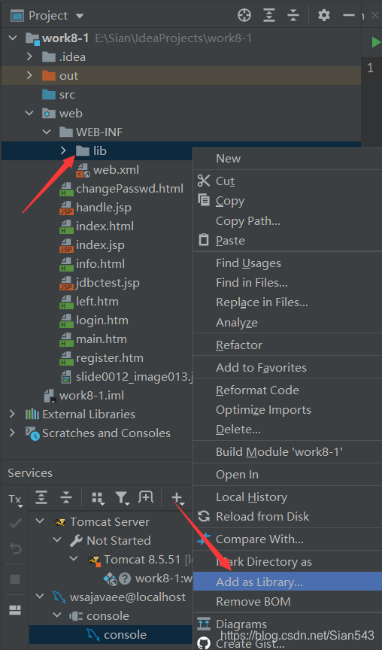
Task: Click Collapse All icon in Project toolbar
Action: click(x=293, y=15)
